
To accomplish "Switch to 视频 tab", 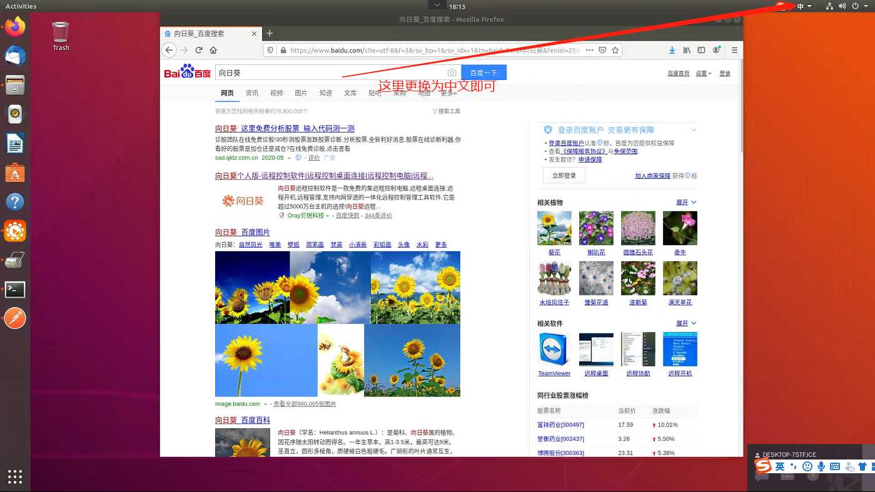I will pos(276,93).
